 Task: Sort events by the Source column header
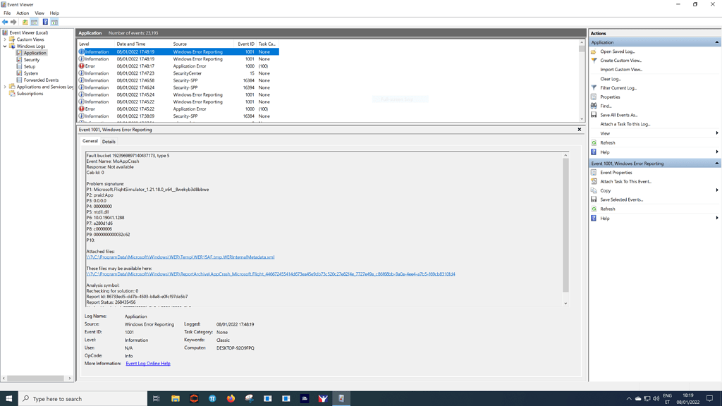(x=202, y=44)
